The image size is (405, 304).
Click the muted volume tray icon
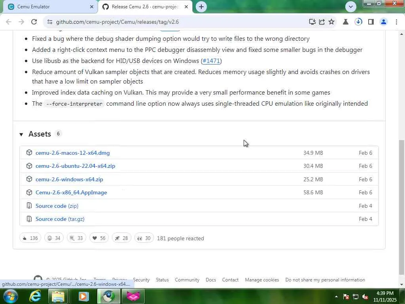pos(365,297)
